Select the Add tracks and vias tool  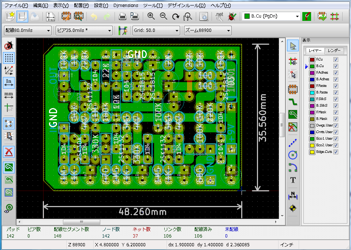click(293, 102)
